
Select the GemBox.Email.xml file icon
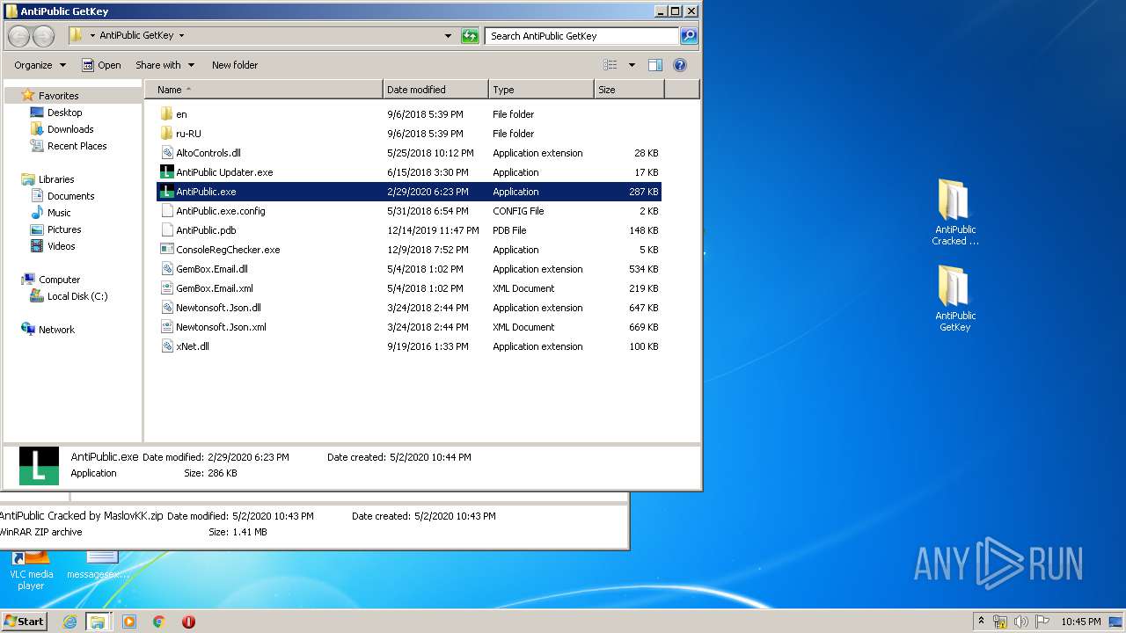167,288
